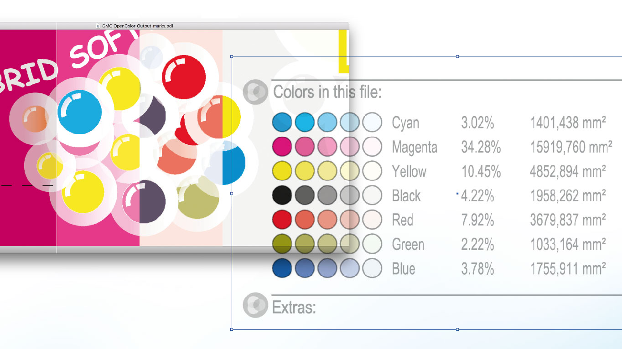The height and width of the screenshot is (349, 622).
Task: Click the PDF document icon in the window title bar
Action: [x=98, y=26]
